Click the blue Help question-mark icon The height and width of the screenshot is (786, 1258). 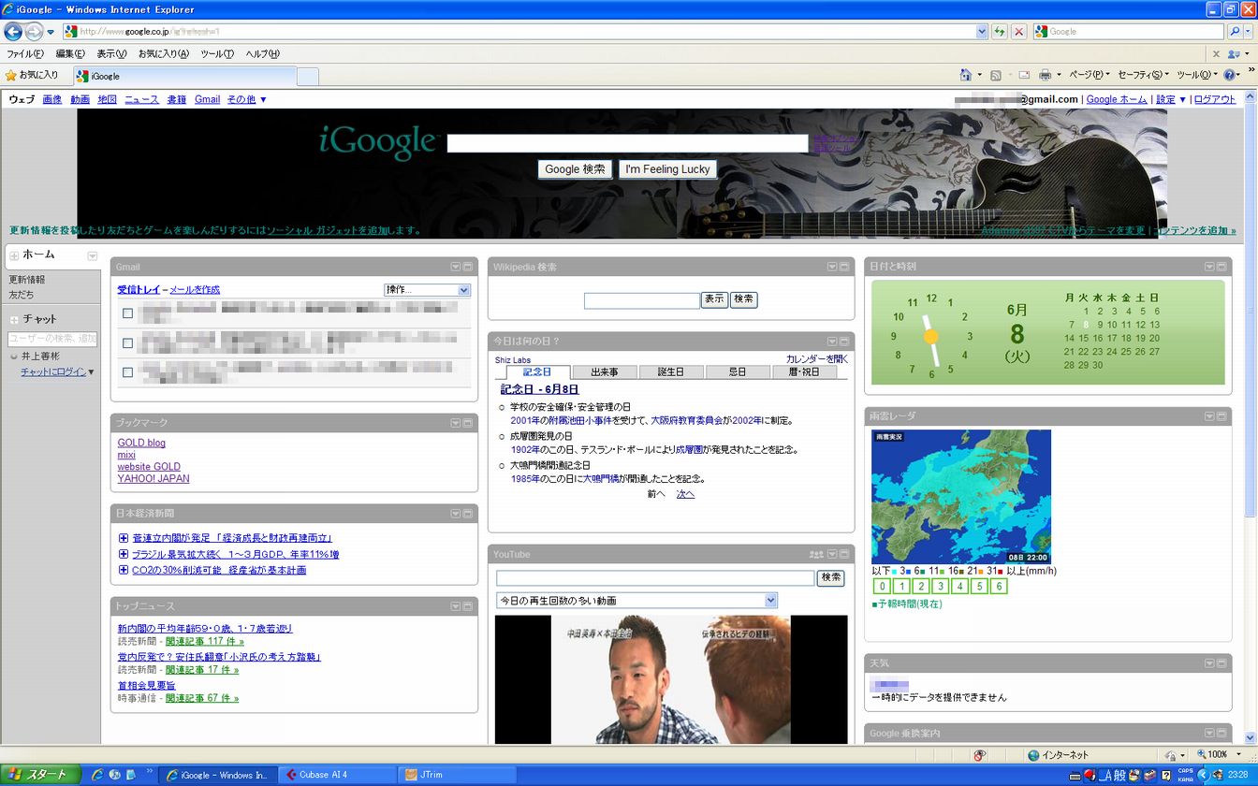[x=1230, y=75]
